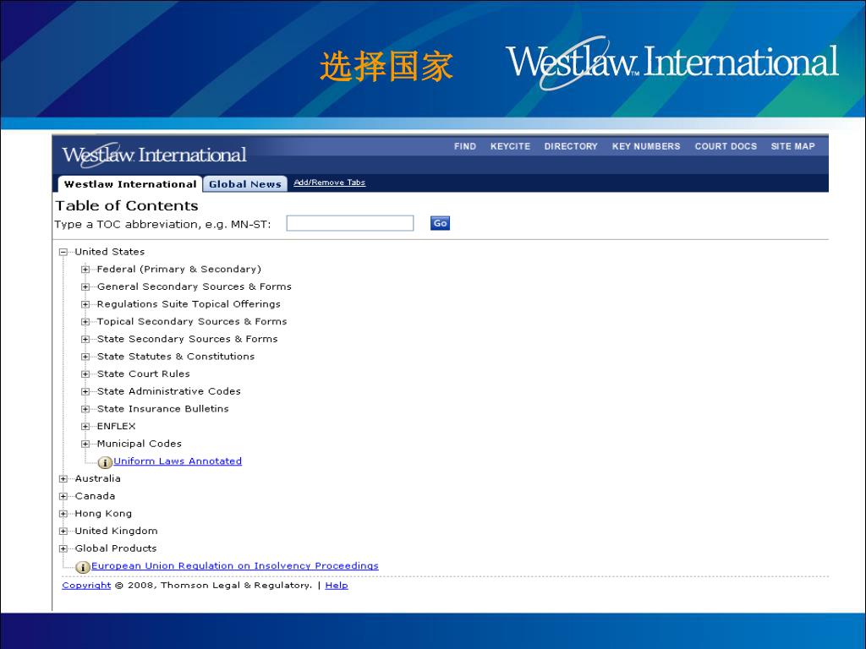Expand Regulations Suite Topical Offerings node
Screen dimensions: 866x649
click(x=85, y=304)
